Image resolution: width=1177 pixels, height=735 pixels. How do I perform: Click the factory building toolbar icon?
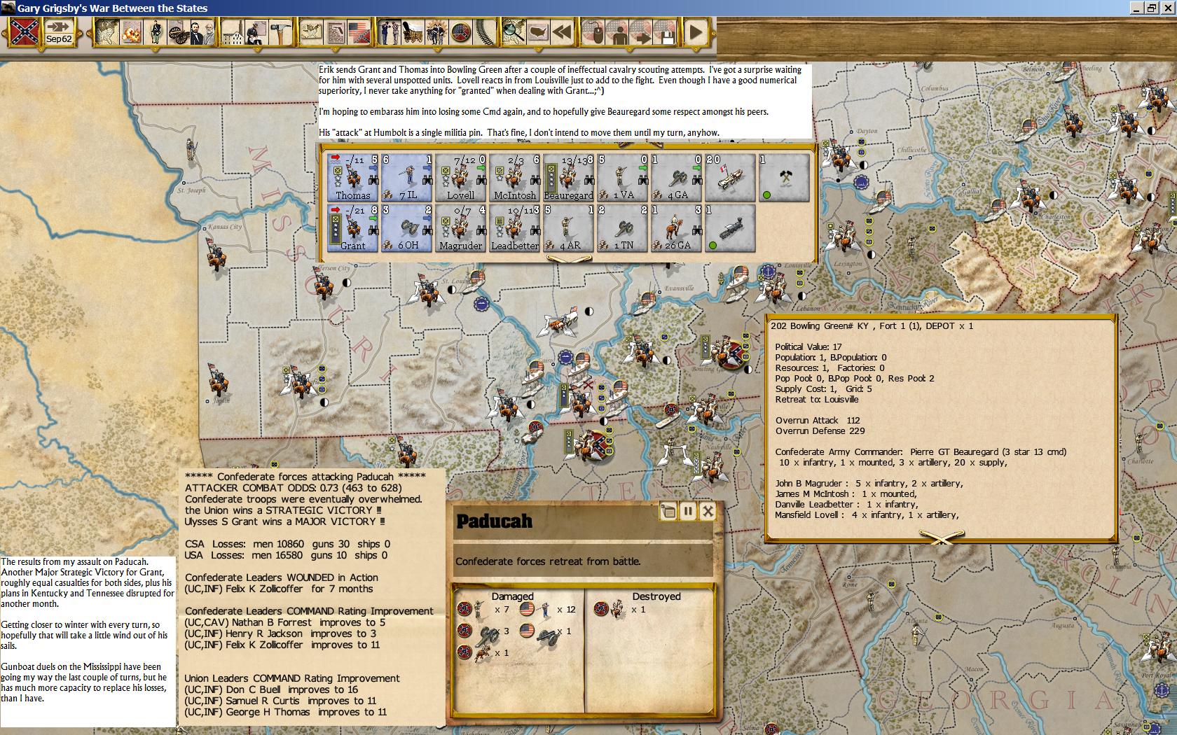click(x=233, y=32)
